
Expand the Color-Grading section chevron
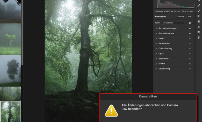pyautogui.click(x=156, y=49)
